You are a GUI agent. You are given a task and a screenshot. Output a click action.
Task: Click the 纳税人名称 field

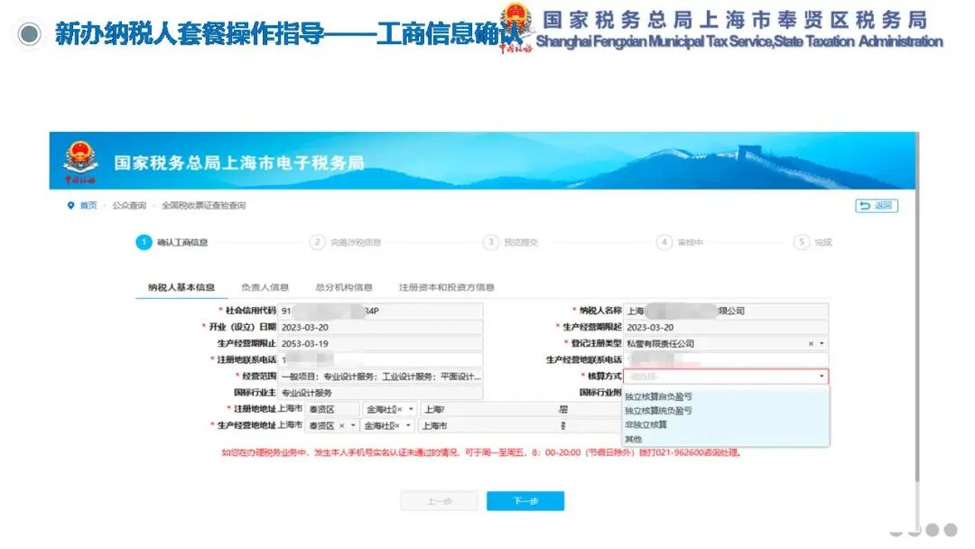[726, 311]
